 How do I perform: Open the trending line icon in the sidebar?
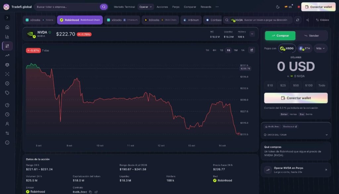[x=7, y=56]
